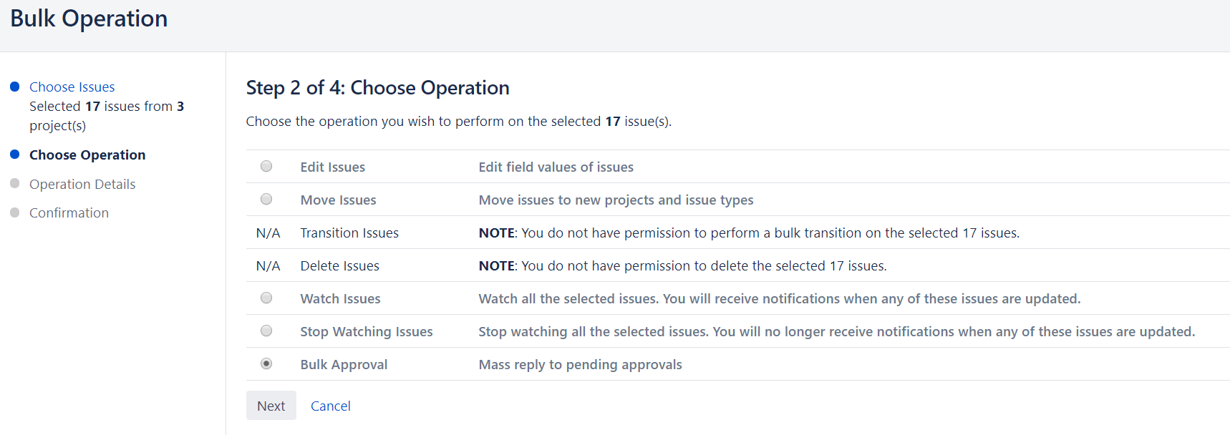The image size is (1230, 435).
Task: Click the grey bullet beside Confirmation
Action: (14, 212)
